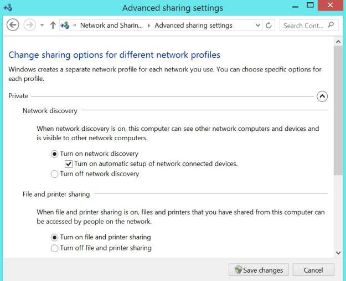
Task: Expand the breadcrumb arrow after Network and Sharing
Action: (149, 25)
